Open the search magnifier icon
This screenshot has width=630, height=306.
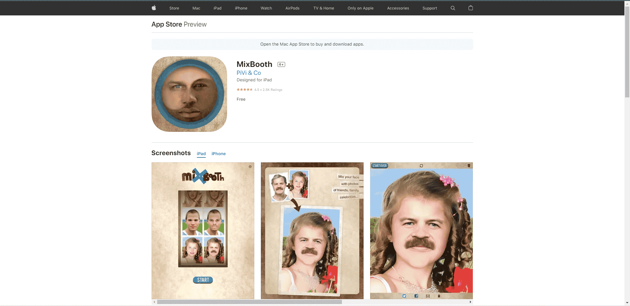453,8
